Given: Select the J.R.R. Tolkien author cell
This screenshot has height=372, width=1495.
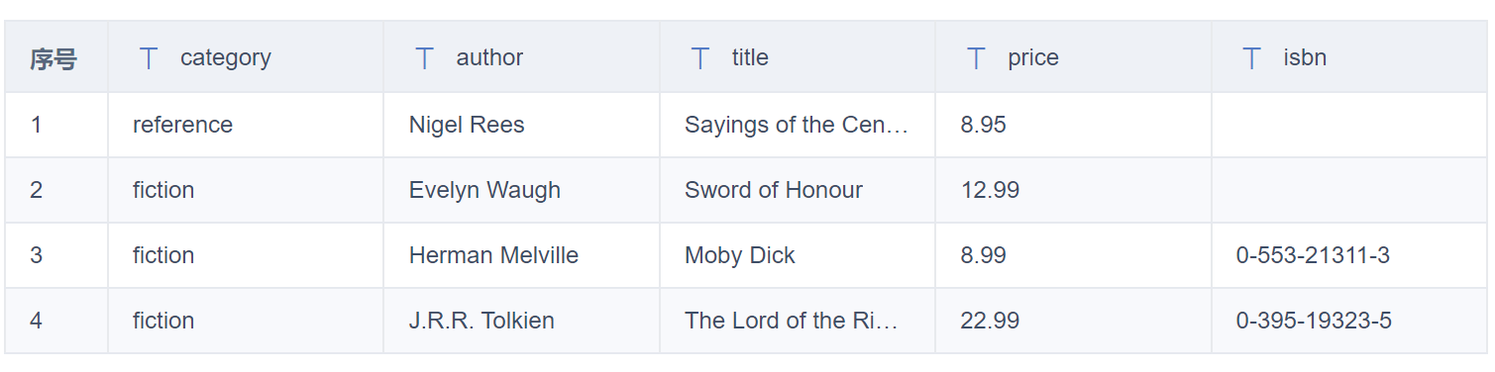Looking at the screenshot, I should pos(521,321).
